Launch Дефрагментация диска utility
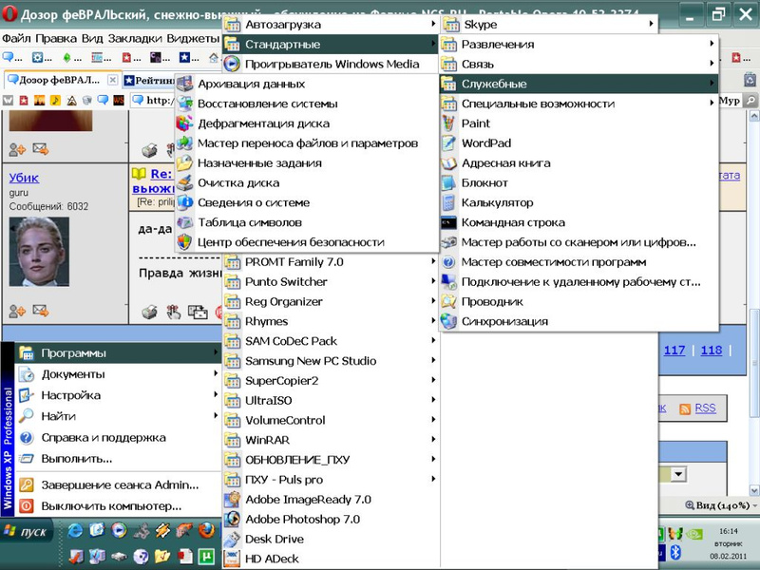The height and width of the screenshot is (570, 760). (x=263, y=123)
